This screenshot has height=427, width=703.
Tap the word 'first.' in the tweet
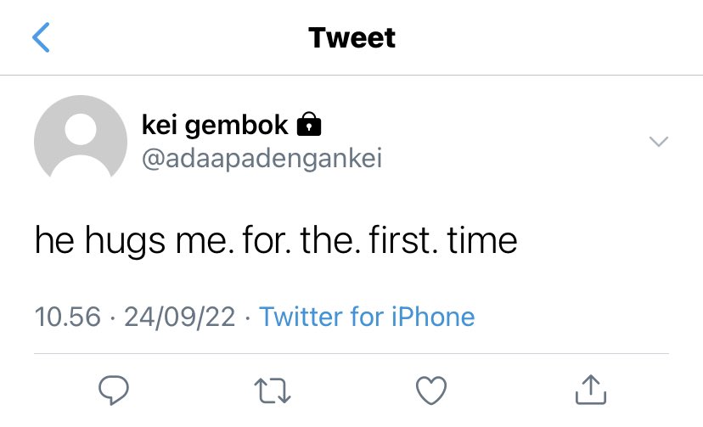(x=403, y=240)
